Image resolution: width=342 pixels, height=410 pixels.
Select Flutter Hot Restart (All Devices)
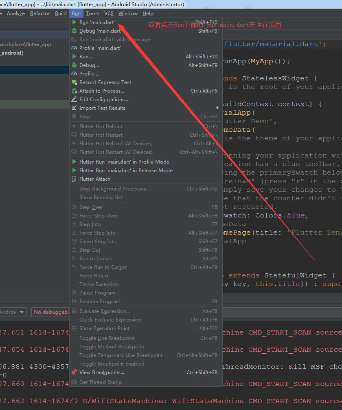click(x=146, y=152)
